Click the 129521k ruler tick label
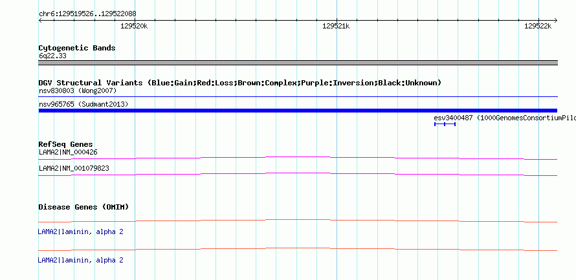 pos(336,26)
